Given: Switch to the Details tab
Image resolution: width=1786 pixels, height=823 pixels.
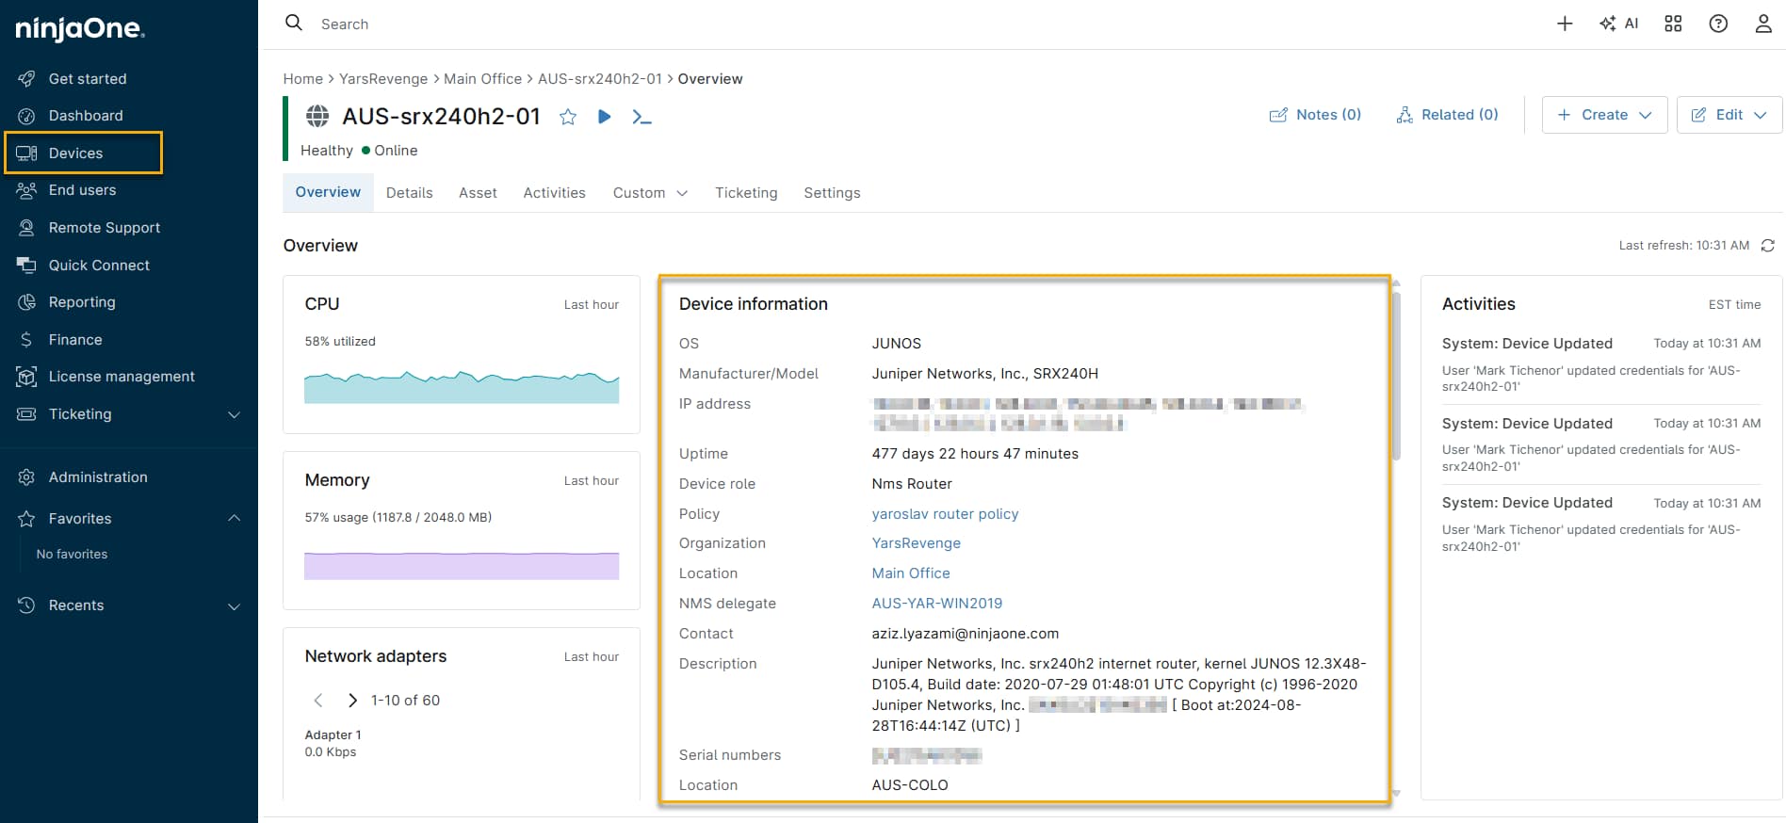Looking at the screenshot, I should pyautogui.click(x=409, y=193).
